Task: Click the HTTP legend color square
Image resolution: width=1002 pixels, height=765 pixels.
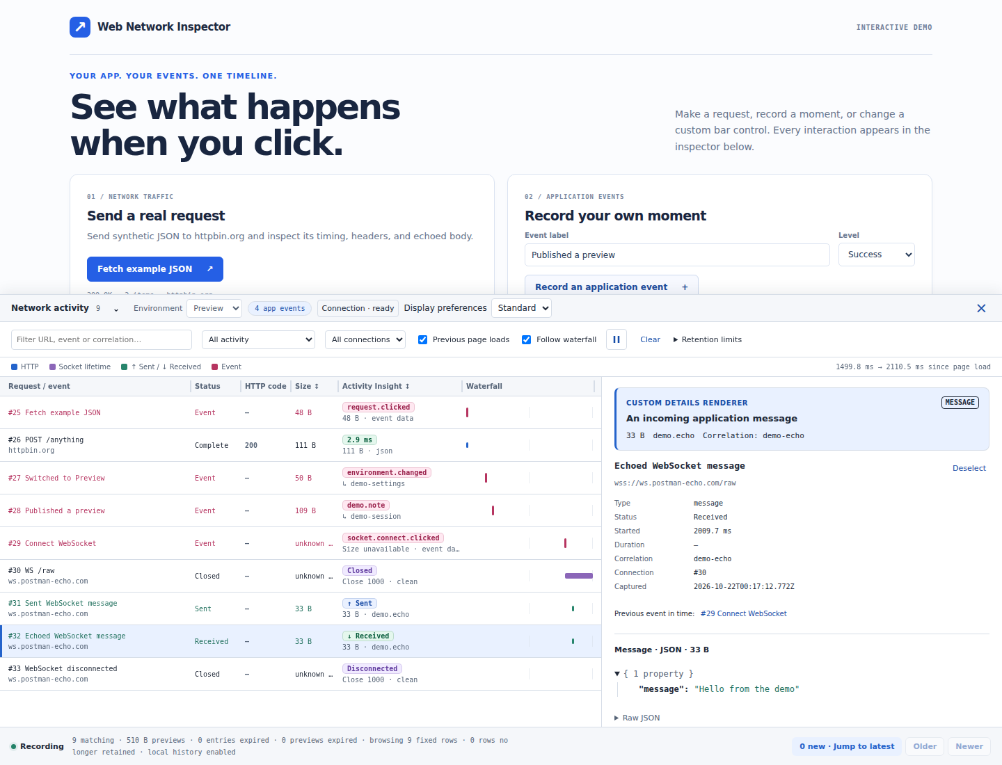Action: pyautogui.click(x=14, y=367)
